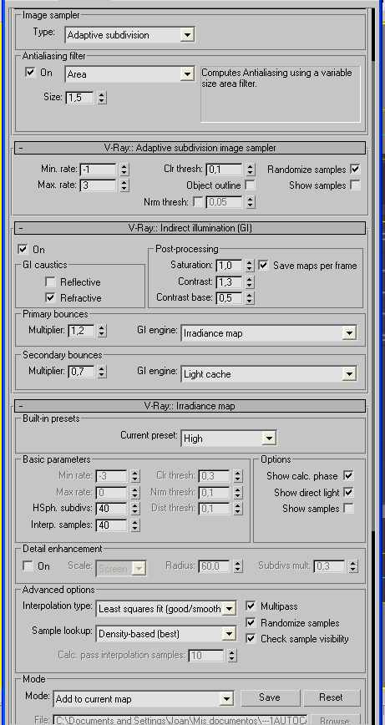Screen dimensions: 385x725
Task: Click the Antialiasing filter Size spinner arrows
Action: click(102, 98)
